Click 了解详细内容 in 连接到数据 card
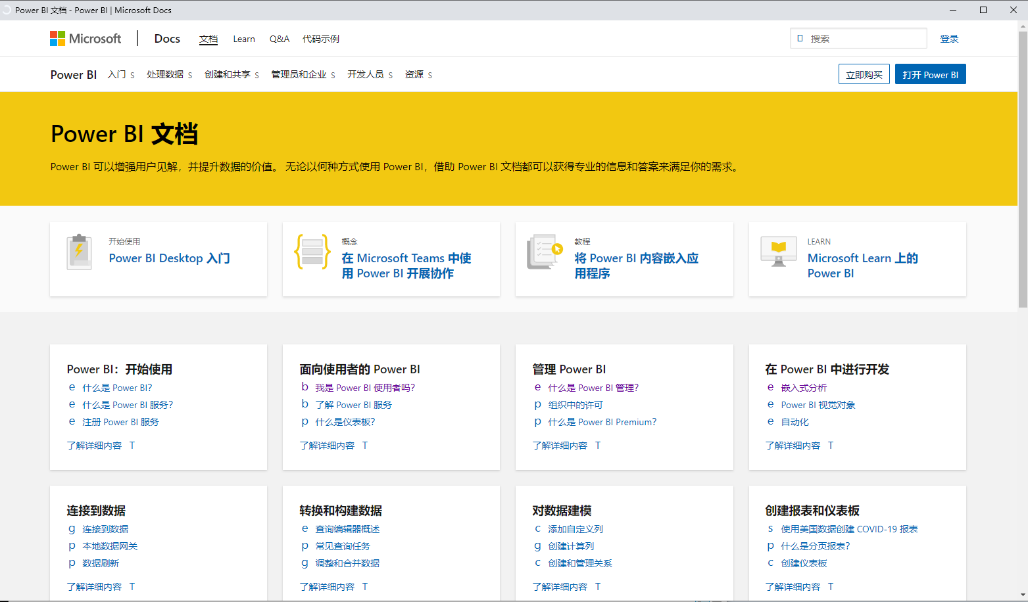This screenshot has width=1028, height=602. click(94, 587)
